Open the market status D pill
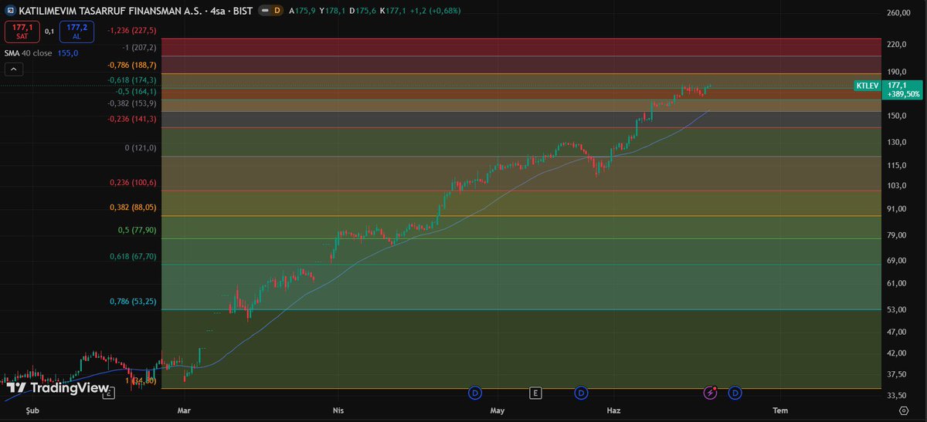This screenshot has height=422, width=927. click(x=270, y=12)
